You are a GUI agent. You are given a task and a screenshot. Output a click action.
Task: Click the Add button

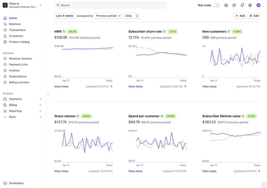pyautogui.click(x=240, y=16)
